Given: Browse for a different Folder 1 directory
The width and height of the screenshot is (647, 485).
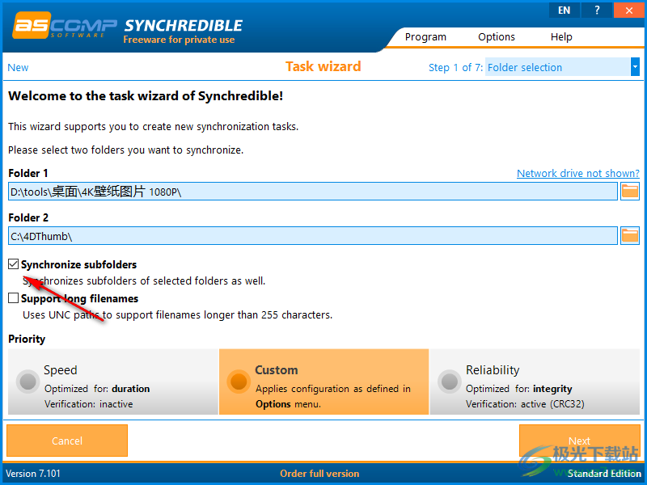Looking at the screenshot, I should (630, 191).
